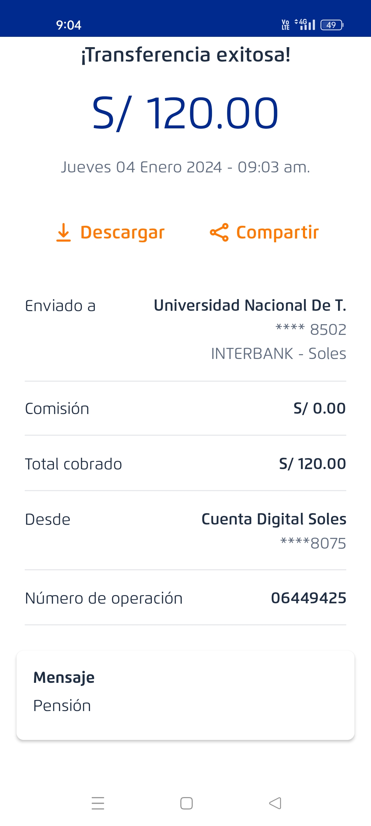Tap the VoLTE status icon
The height and width of the screenshot is (826, 371).
coord(285,25)
